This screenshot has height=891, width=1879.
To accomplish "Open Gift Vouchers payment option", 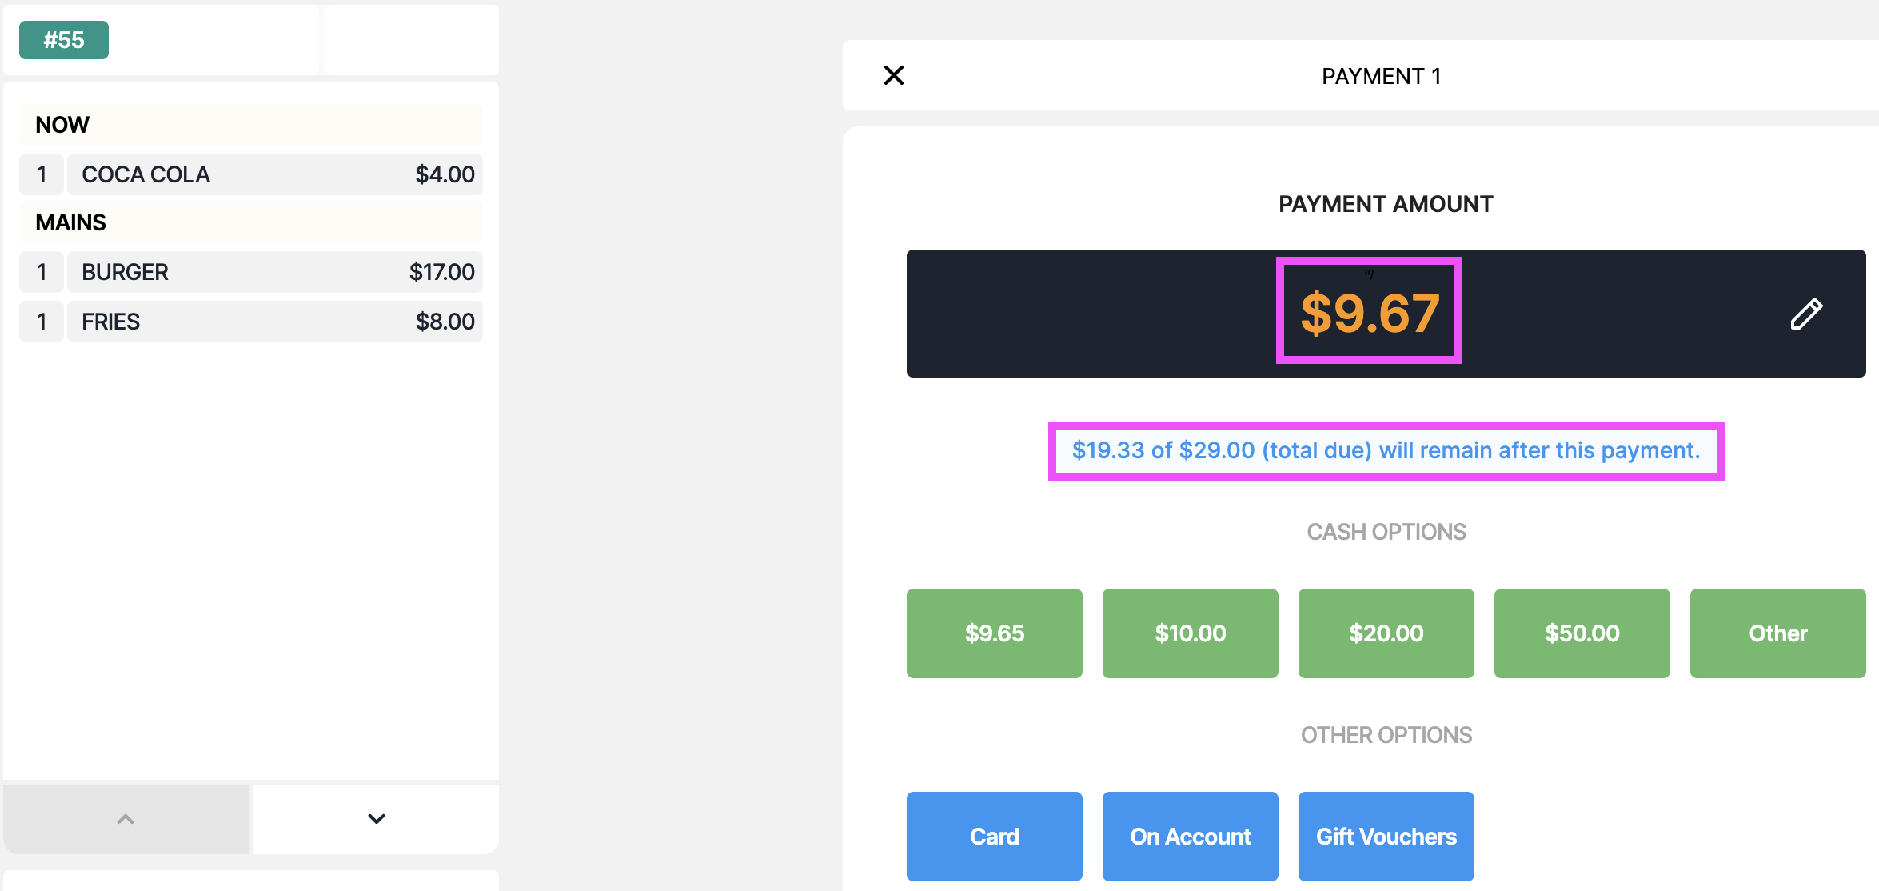I will click(x=1386, y=837).
